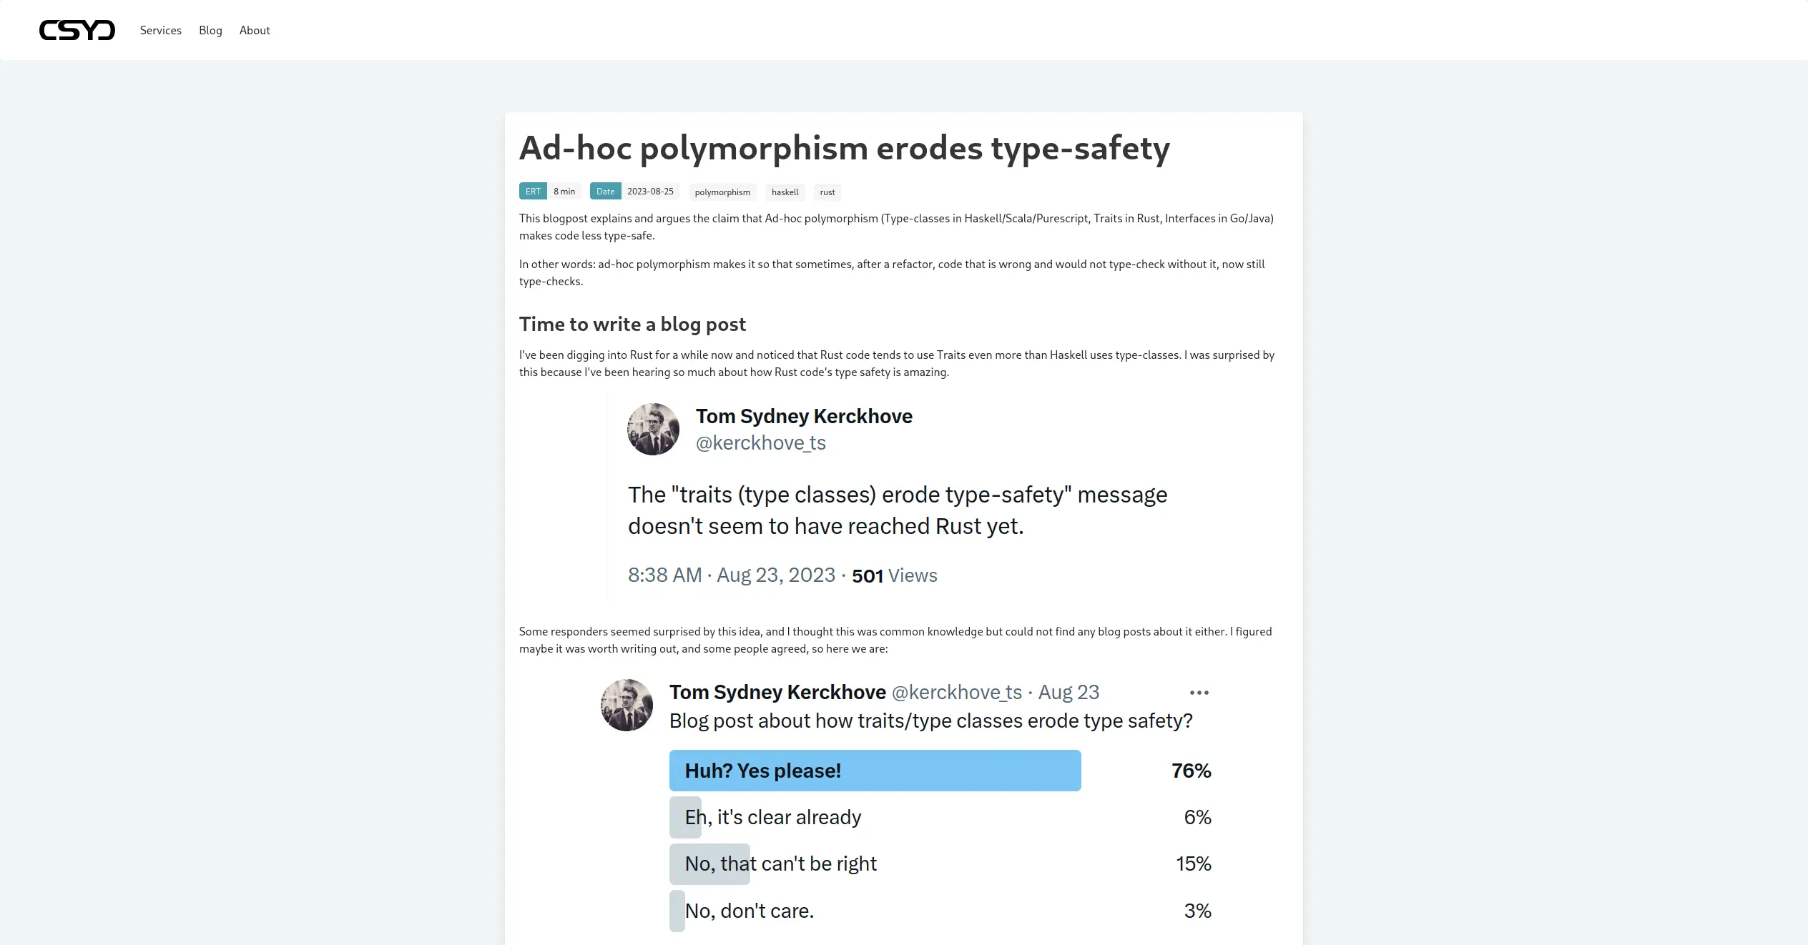
Task: Select the haskell tag
Action: click(785, 192)
